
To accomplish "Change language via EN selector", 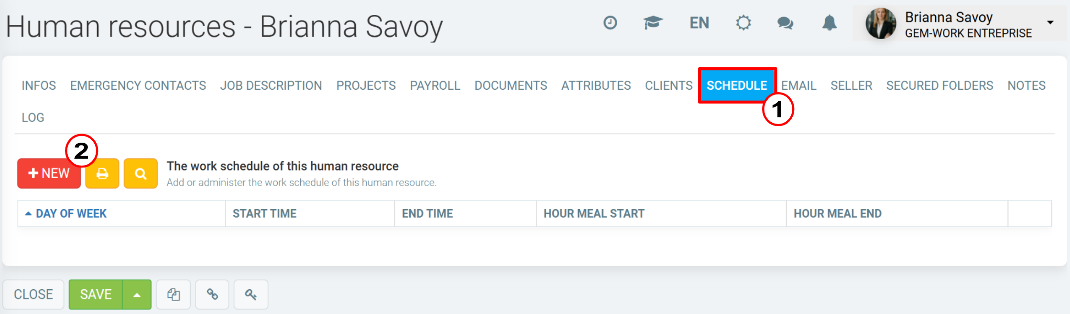I will 699,23.
